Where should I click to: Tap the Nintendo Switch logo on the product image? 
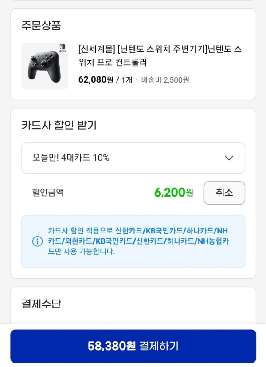63,48
